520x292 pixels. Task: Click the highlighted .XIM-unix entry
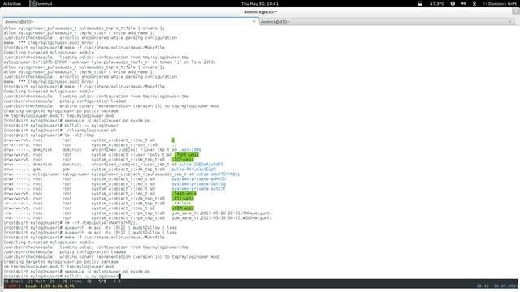point(183,208)
